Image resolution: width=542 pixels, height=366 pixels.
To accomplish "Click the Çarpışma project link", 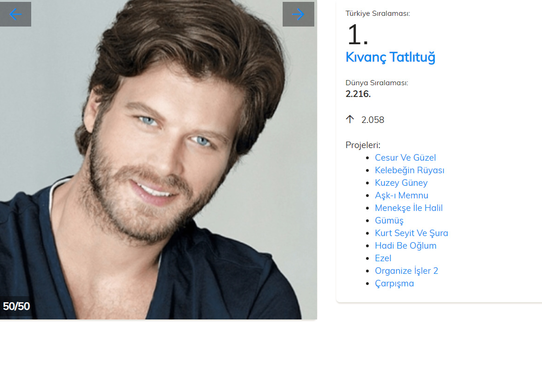I will click(x=394, y=284).
